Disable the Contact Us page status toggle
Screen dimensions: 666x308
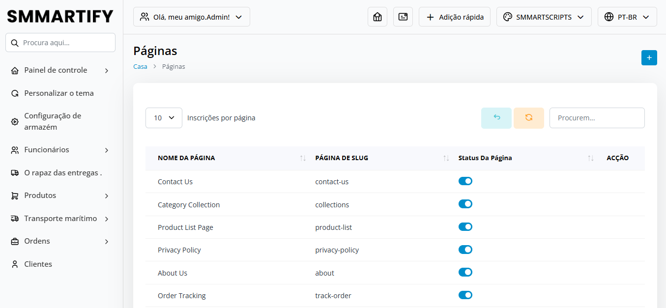pyautogui.click(x=465, y=181)
